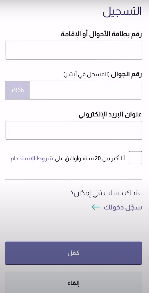This screenshot has height=293, width=149.
Task: Click the عنوان البريد الإلكتروني label
Action: tap(110, 115)
